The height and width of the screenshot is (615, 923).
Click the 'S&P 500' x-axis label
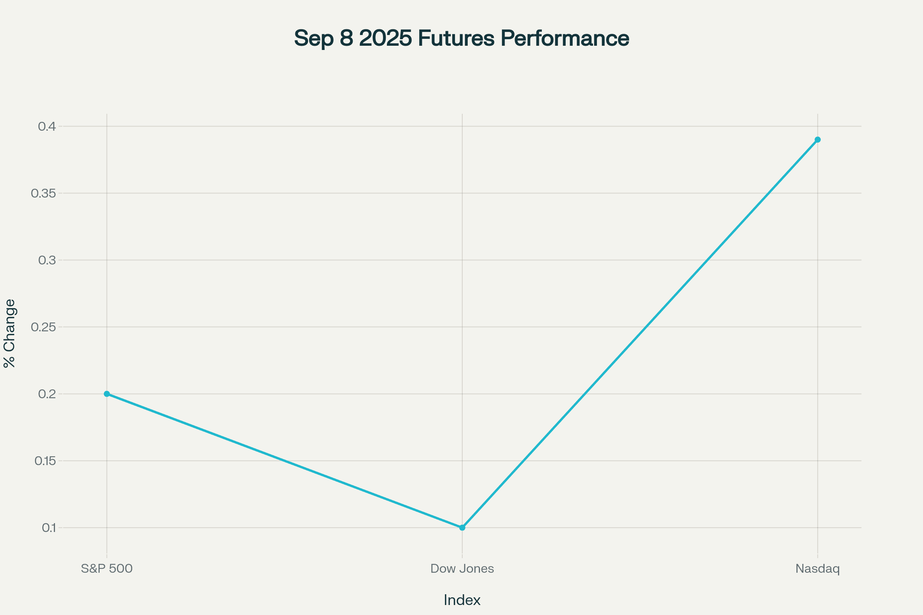pyautogui.click(x=107, y=568)
